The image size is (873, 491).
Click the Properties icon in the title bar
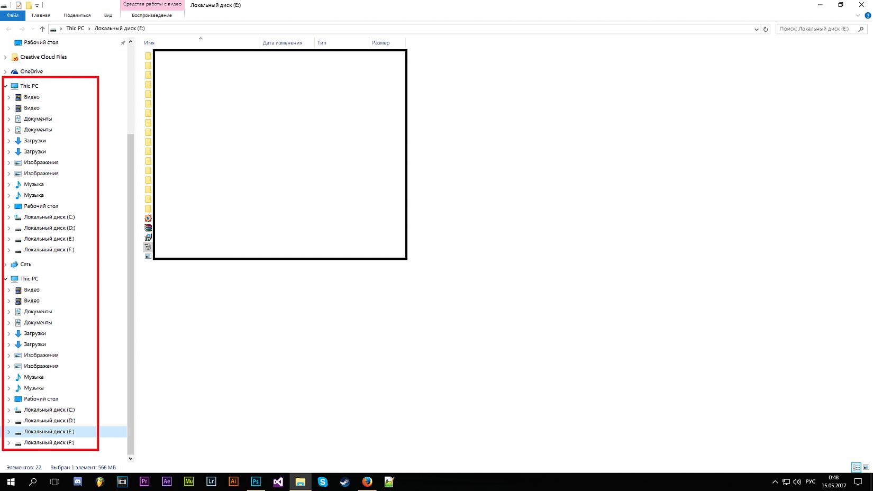click(19, 5)
